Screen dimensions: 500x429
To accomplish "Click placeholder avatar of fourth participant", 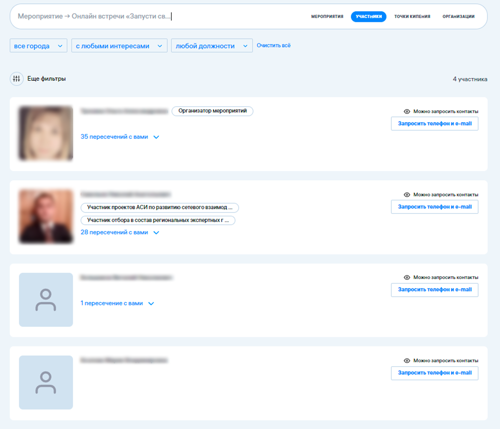I will [x=46, y=382].
